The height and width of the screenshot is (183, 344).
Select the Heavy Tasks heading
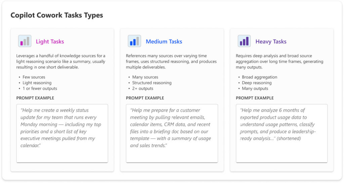(x=271, y=41)
